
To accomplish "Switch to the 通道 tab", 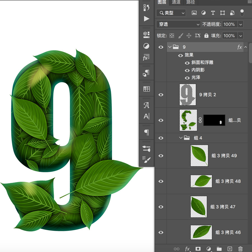I will pyautogui.click(x=176, y=2).
